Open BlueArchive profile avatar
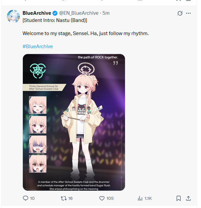The image size is (201, 208). tap(13, 16)
